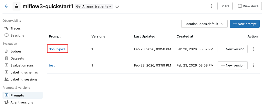Expand the GenAI apps & agents dropdown
The height and width of the screenshot is (107, 264).
(94, 6)
